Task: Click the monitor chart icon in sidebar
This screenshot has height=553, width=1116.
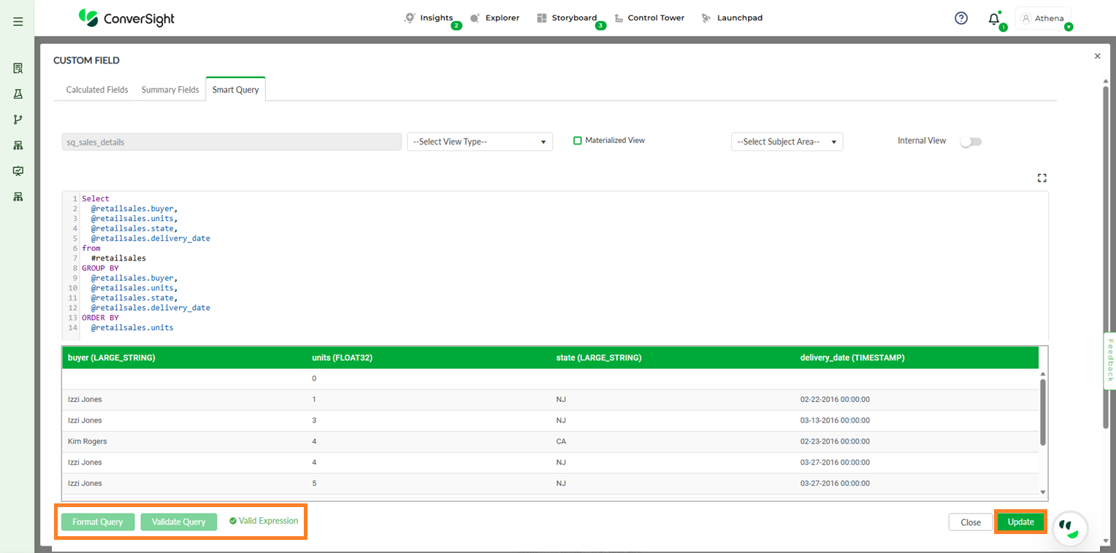Action: click(x=18, y=171)
